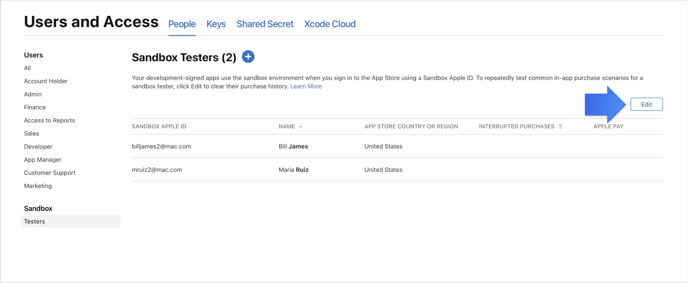688x283 pixels.
Task: Click the Interrupted Purchases help question mark
Action: click(560, 126)
